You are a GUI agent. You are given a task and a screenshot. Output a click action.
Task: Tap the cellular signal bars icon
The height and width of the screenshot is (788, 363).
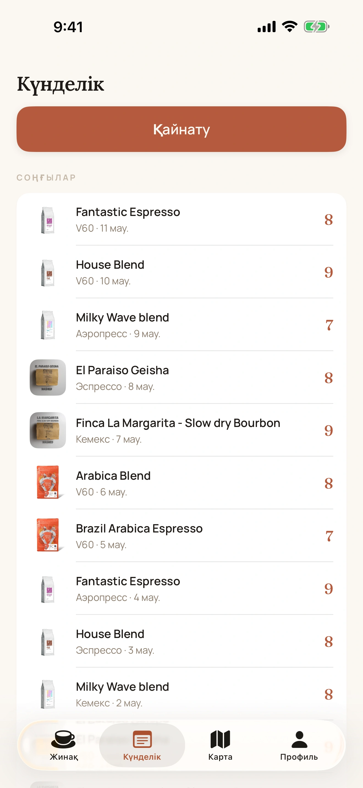tap(266, 27)
